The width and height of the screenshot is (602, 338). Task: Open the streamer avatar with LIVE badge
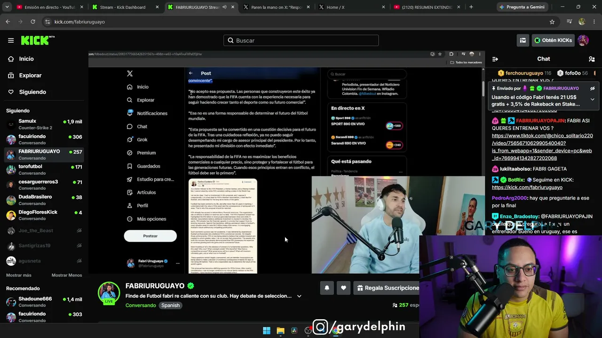click(109, 293)
